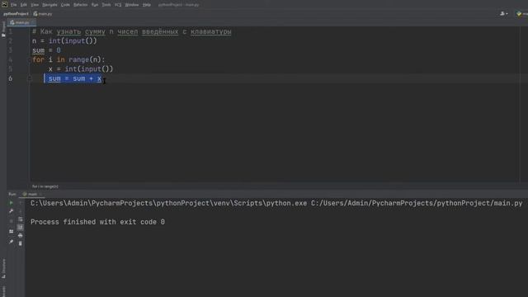
Task: Click the Down the stack trace arrow
Action: (20, 211)
